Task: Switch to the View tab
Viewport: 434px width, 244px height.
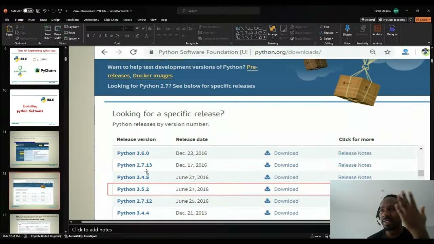Action: pos(153,20)
